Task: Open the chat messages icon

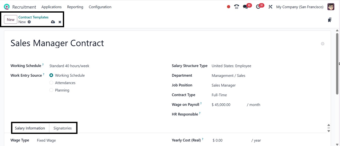Action: (x=245, y=7)
